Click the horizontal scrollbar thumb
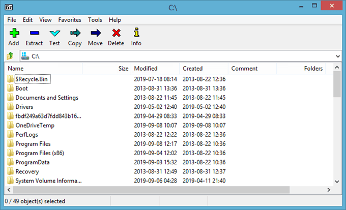Viewport: 346px width, 210px height. pos(152,190)
